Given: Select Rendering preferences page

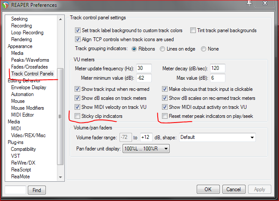Looking at the screenshot, I should click(x=21, y=39).
